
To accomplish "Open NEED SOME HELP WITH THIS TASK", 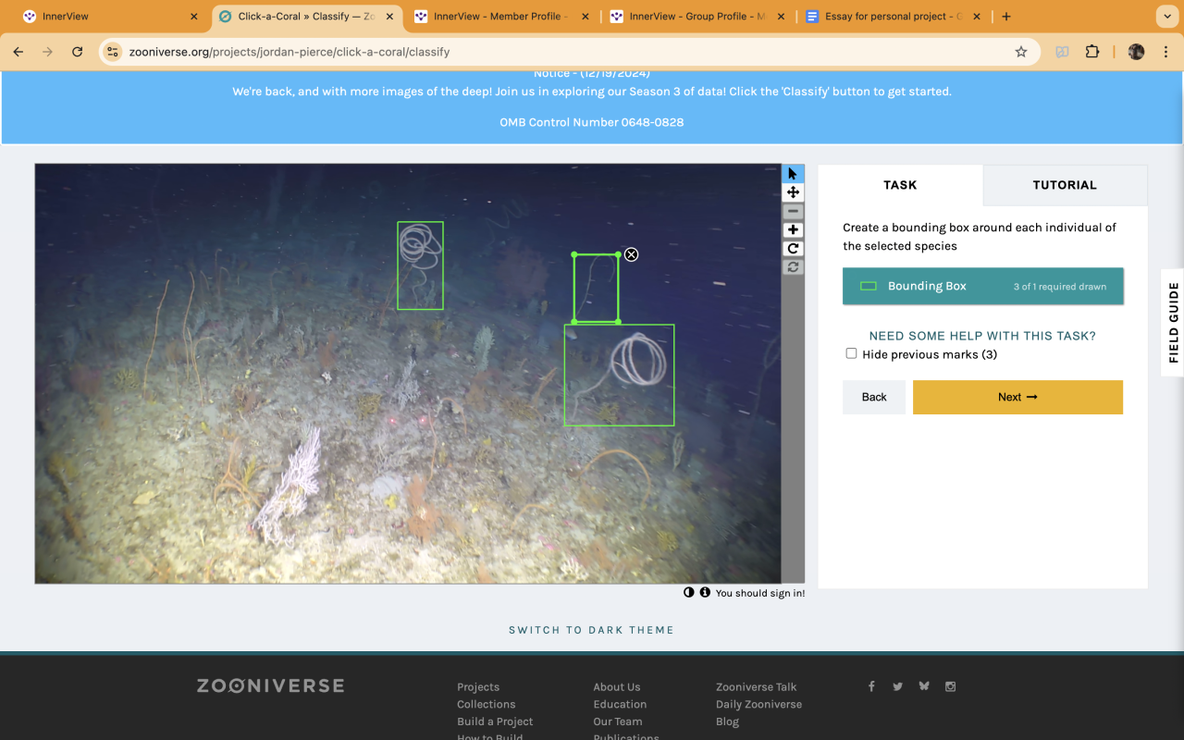I will coord(982,336).
